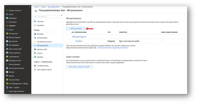Open best practices for requesting permissions link
198x103 pixels.
point(112,48)
